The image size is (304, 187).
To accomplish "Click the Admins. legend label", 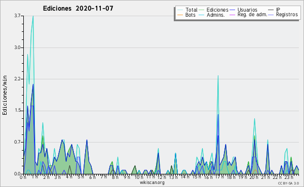I will point(216,15).
